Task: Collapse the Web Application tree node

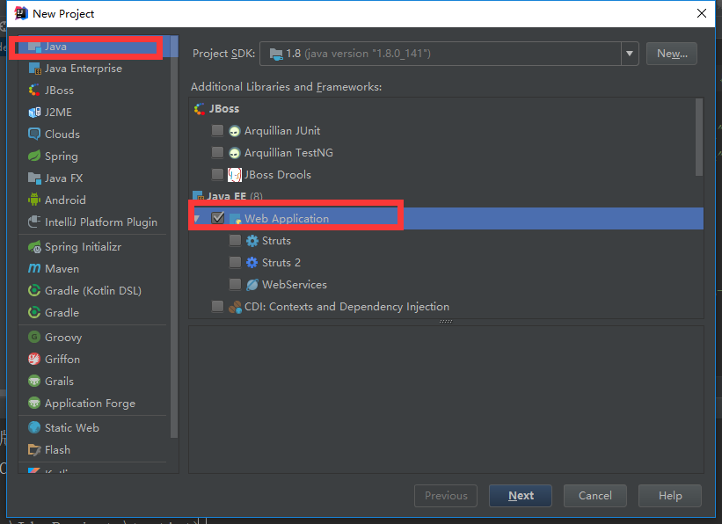Action: point(197,218)
